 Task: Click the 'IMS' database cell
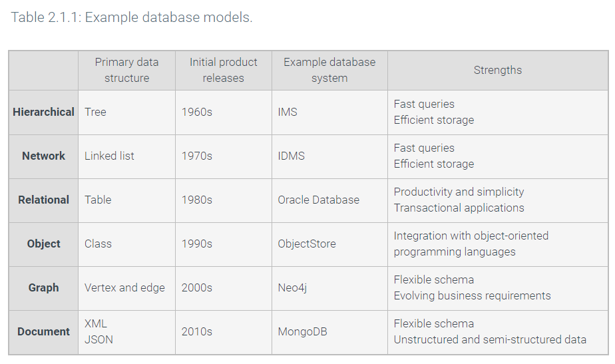point(288,112)
